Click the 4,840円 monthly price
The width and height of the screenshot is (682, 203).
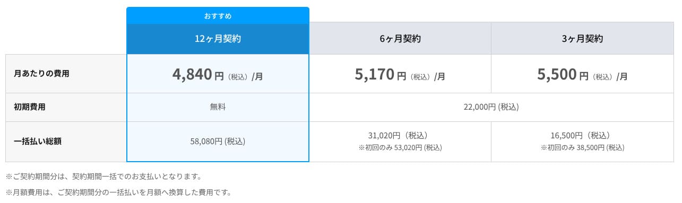point(198,74)
